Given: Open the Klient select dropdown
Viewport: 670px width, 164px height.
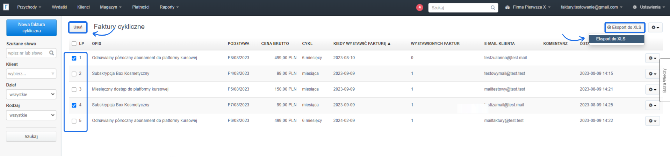Looking at the screenshot, I should (x=31, y=74).
